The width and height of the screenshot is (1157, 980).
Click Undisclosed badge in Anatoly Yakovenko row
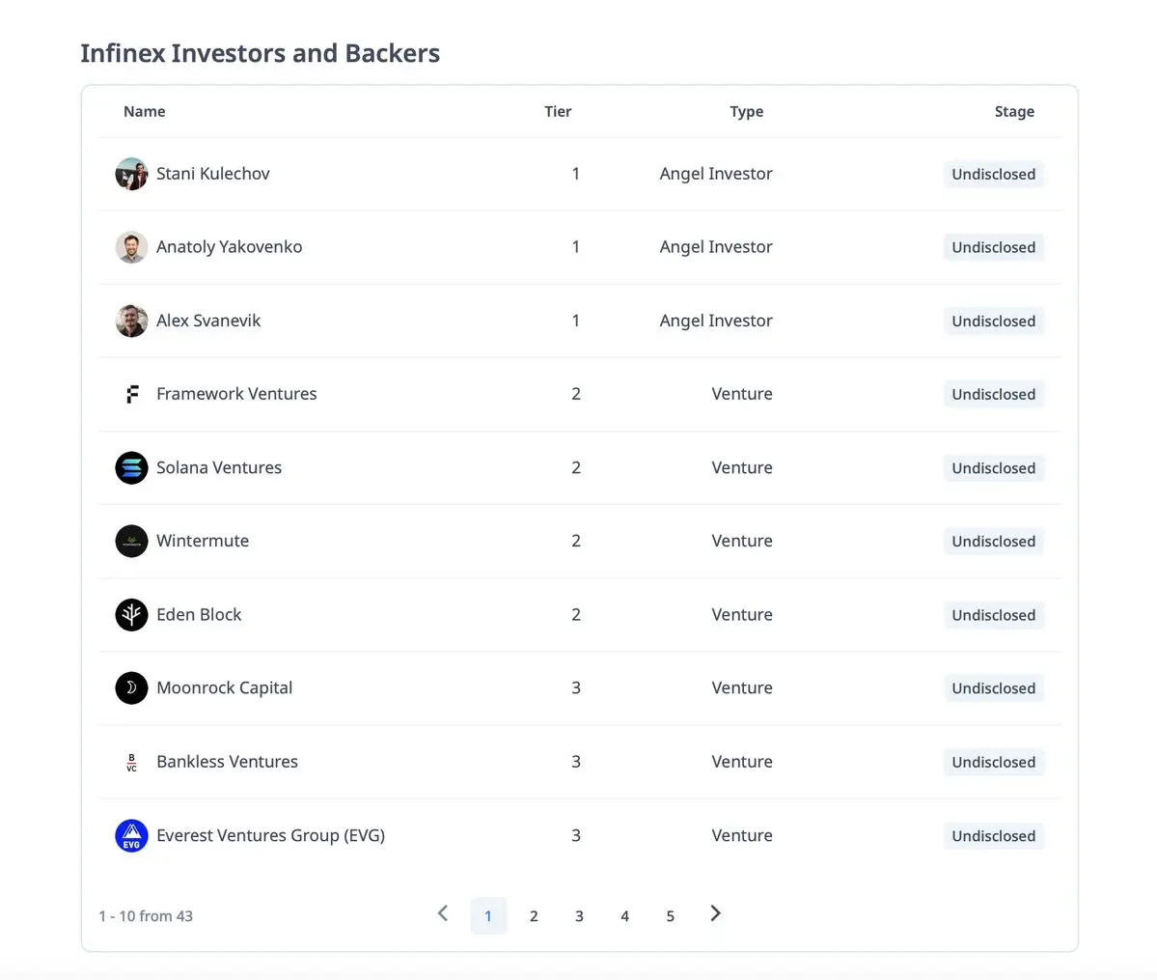pos(993,247)
